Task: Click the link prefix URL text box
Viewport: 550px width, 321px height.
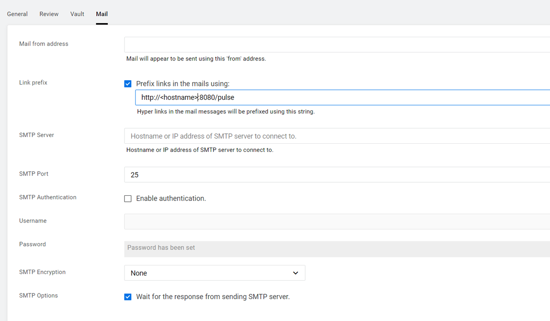Action: click(x=342, y=98)
